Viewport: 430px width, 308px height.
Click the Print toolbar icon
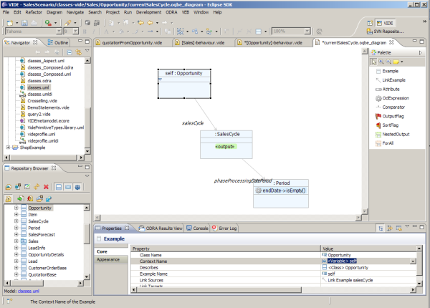point(34,23)
